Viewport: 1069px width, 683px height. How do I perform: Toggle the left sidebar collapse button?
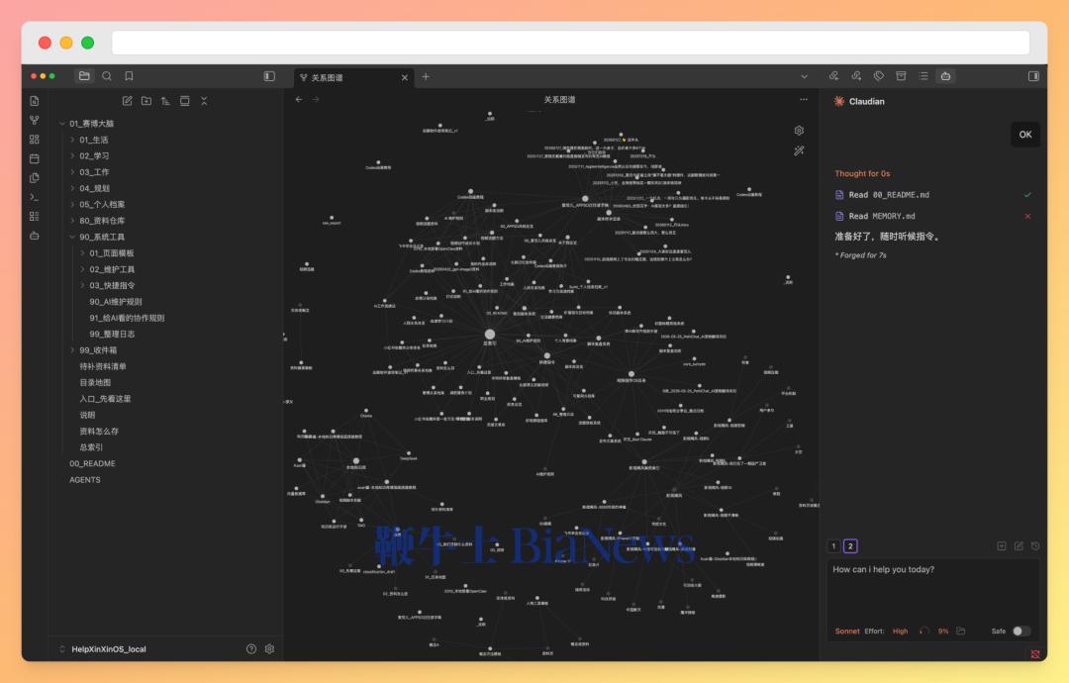[x=269, y=76]
